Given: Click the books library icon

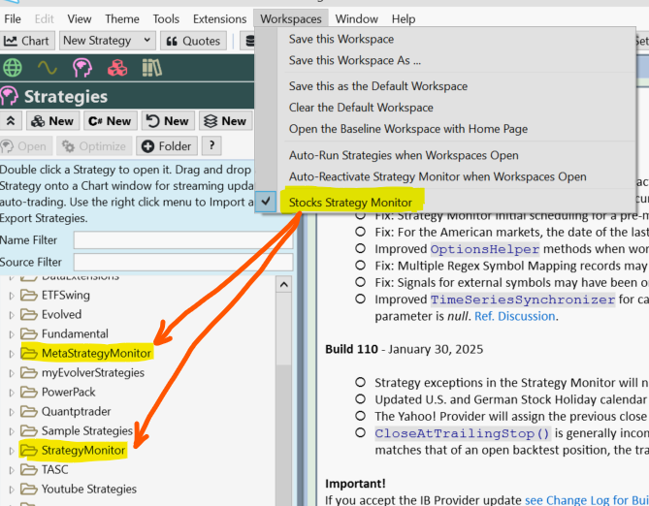Looking at the screenshot, I should [x=151, y=68].
